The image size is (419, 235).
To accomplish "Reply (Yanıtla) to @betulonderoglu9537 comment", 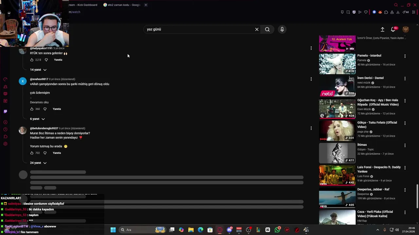I will [x=57, y=153].
